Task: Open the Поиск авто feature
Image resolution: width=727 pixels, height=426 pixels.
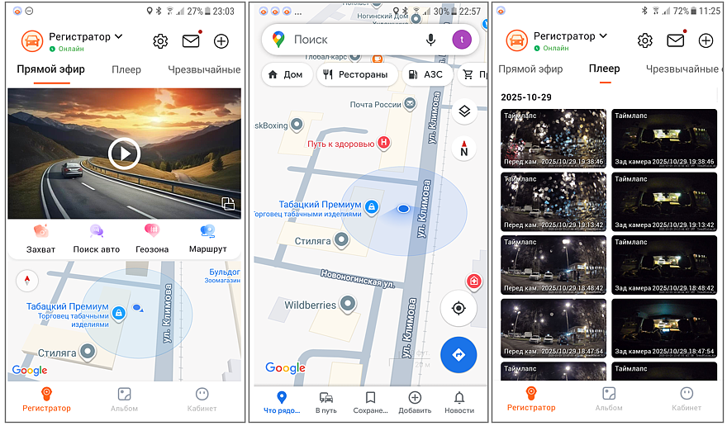Action: tap(96, 232)
